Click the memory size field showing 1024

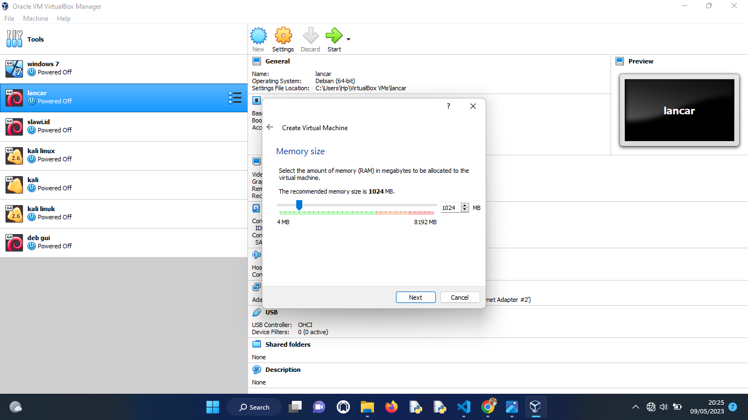pyautogui.click(x=450, y=208)
